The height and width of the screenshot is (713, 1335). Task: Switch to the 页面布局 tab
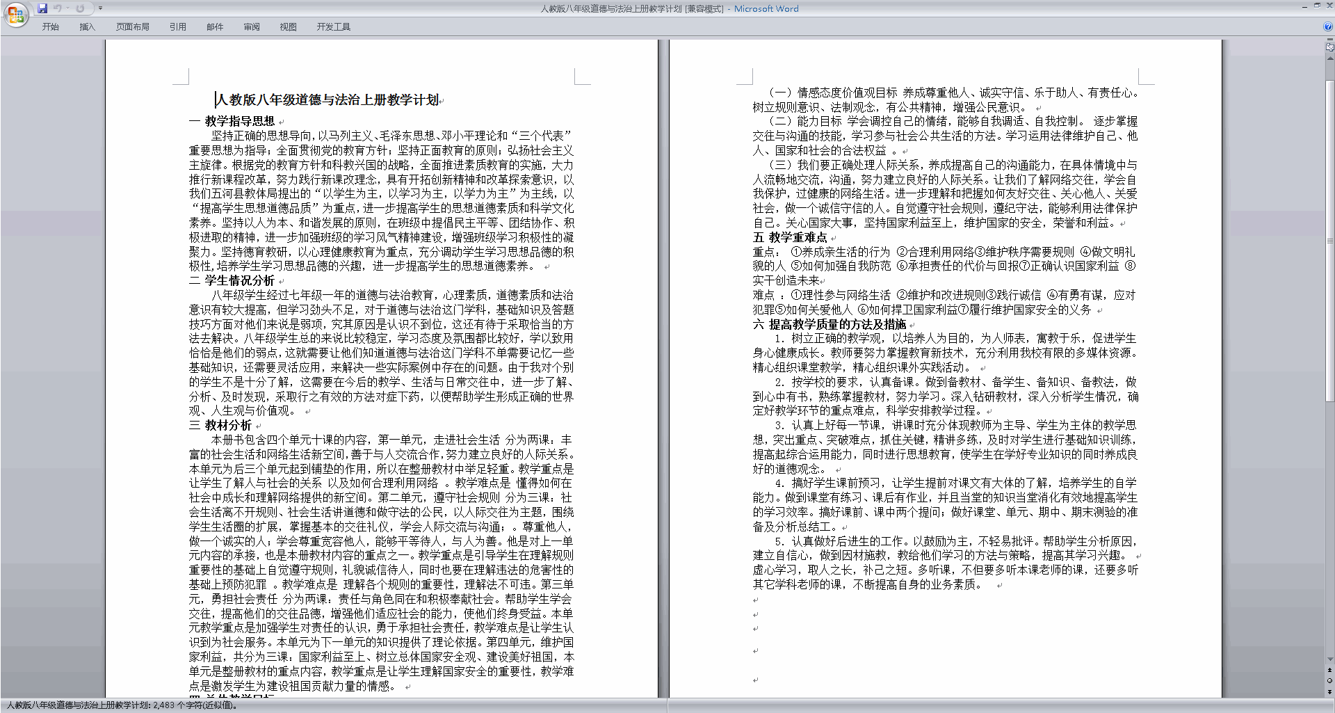click(133, 26)
